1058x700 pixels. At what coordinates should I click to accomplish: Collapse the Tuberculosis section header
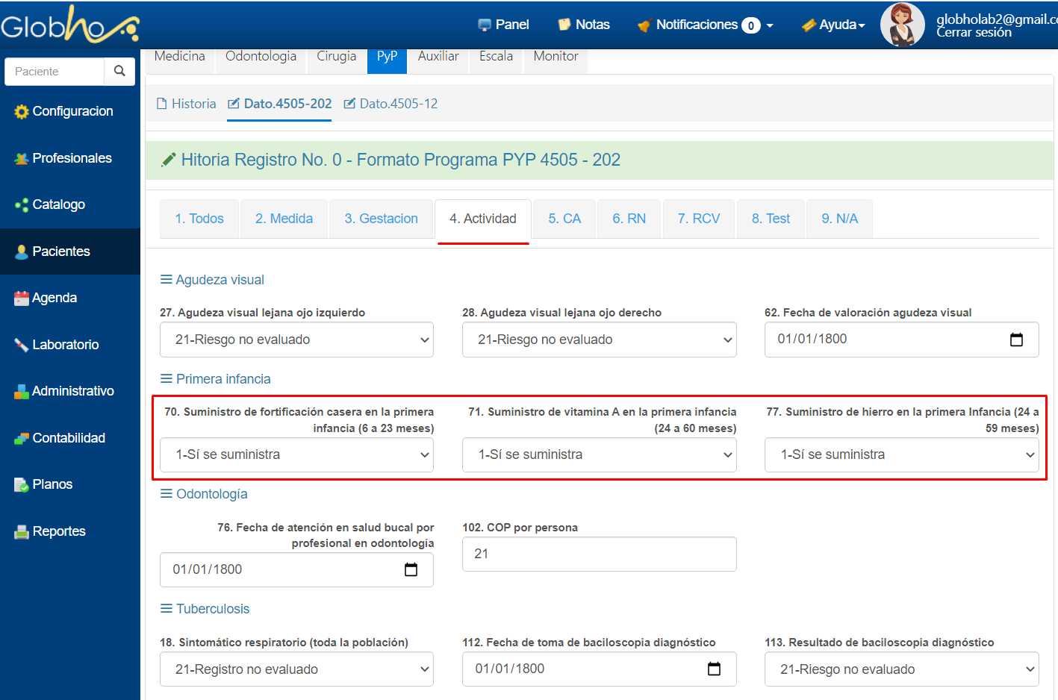(205, 609)
